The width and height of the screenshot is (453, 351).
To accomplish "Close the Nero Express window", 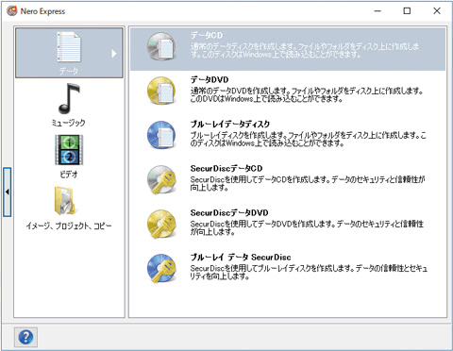I will coord(437,11).
